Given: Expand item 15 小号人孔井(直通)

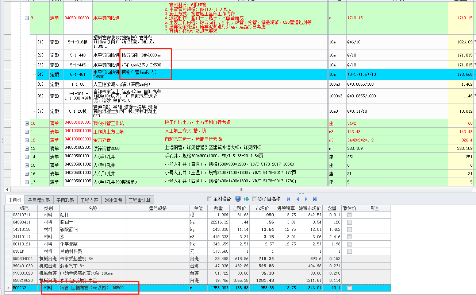Looking at the screenshot, I should [27, 165].
